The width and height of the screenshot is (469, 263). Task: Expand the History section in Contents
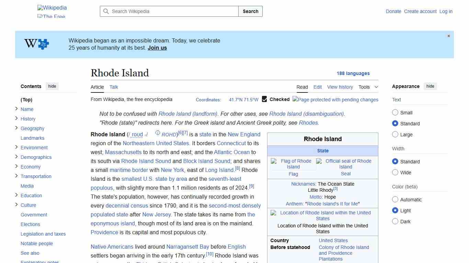[16, 118]
